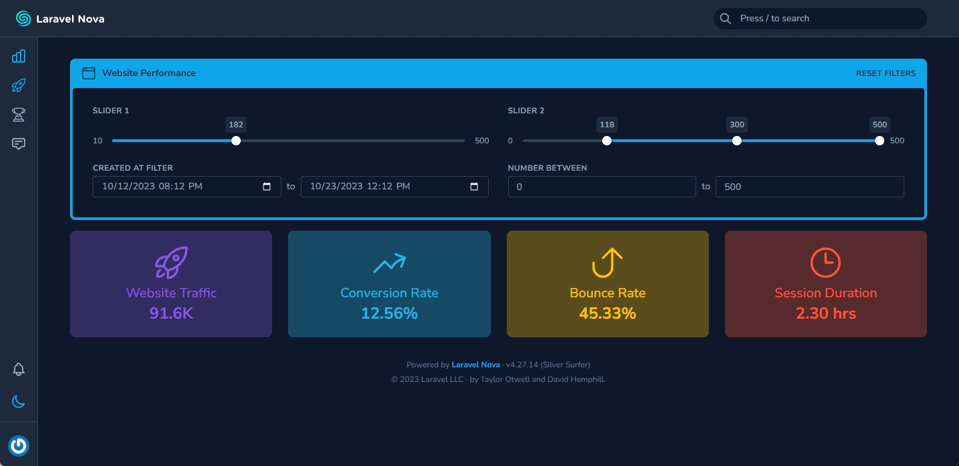Open calendar picker for end date
Image resolution: width=959 pixels, height=466 pixels.
pos(475,187)
